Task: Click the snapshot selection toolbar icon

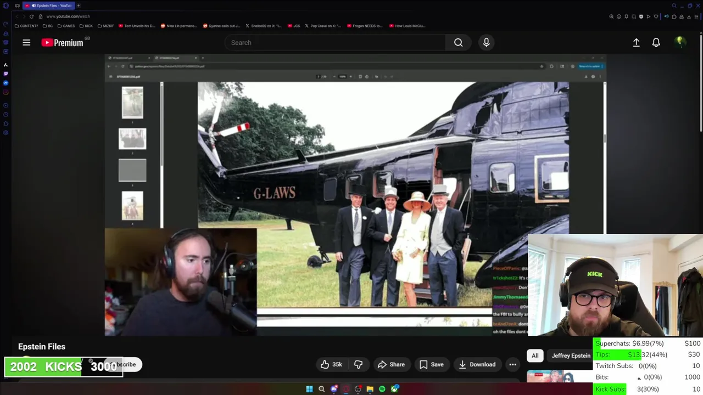Action: (x=634, y=16)
